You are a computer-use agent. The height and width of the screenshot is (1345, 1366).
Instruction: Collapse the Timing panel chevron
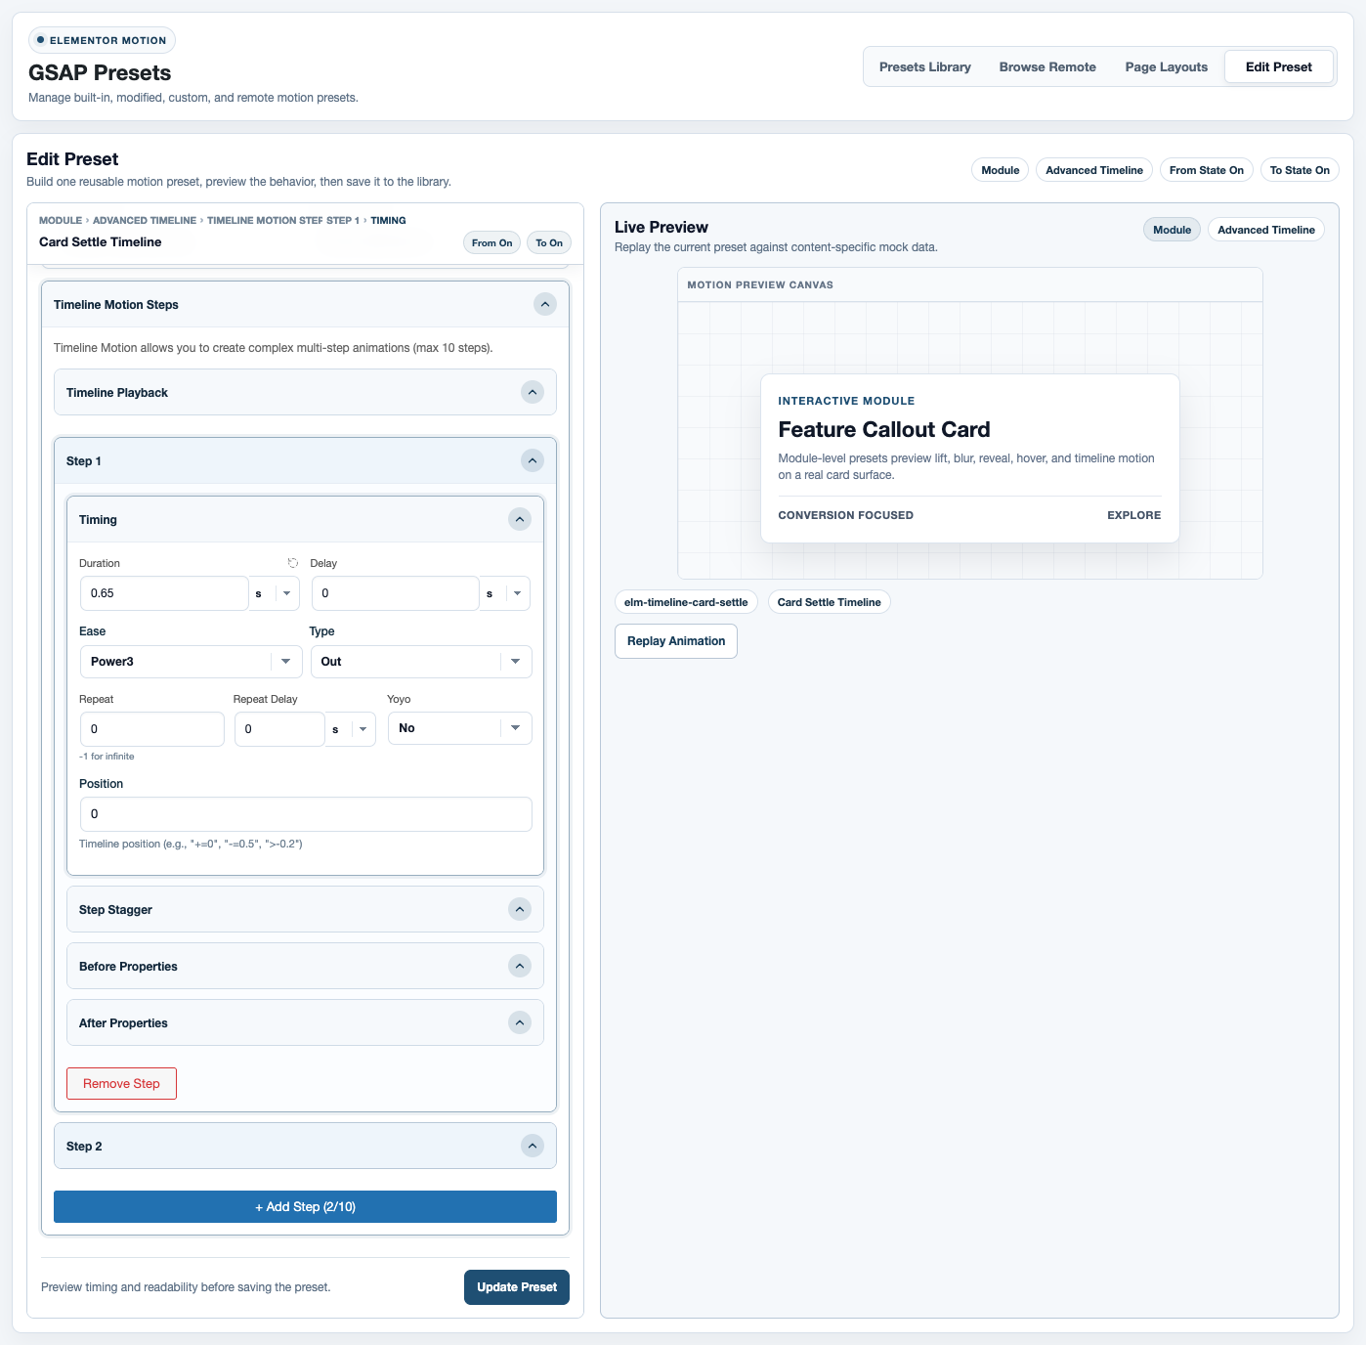coord(520,519)
